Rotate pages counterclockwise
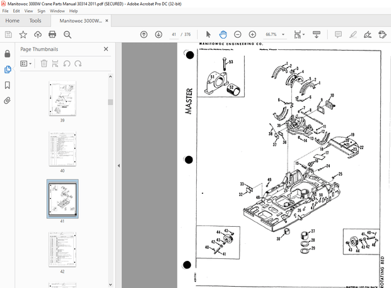This screenshot has height=288, width=391. click(x=67, y=64)
